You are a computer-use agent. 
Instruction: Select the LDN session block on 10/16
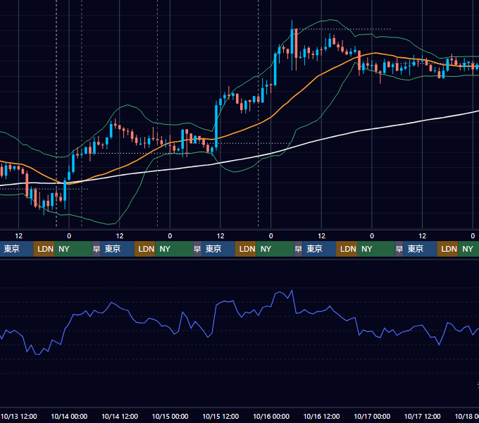click(347, 249)
